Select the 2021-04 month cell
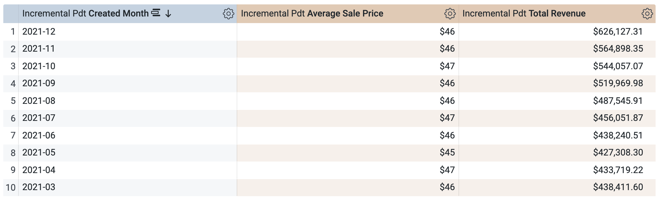Screen dimensions: 660x200 click(x=39, y=170)
